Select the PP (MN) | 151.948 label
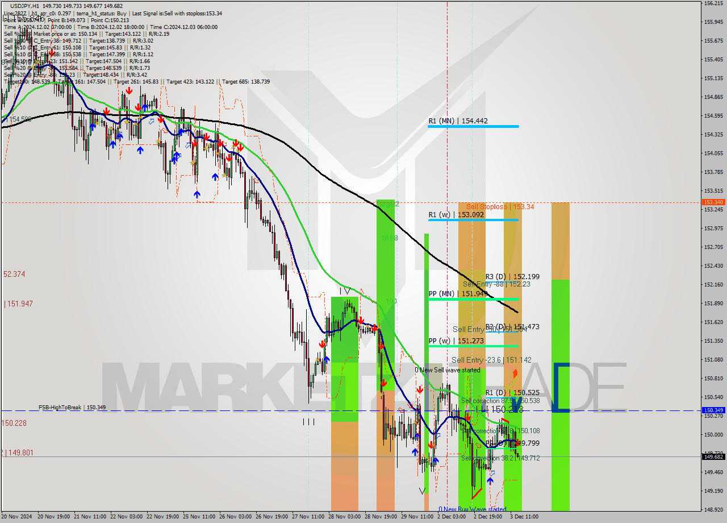This screenshot has height=523, width=727. tap(458, 294)
